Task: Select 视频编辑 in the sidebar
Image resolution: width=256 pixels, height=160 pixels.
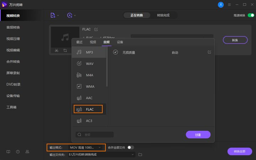Action: 13,50
